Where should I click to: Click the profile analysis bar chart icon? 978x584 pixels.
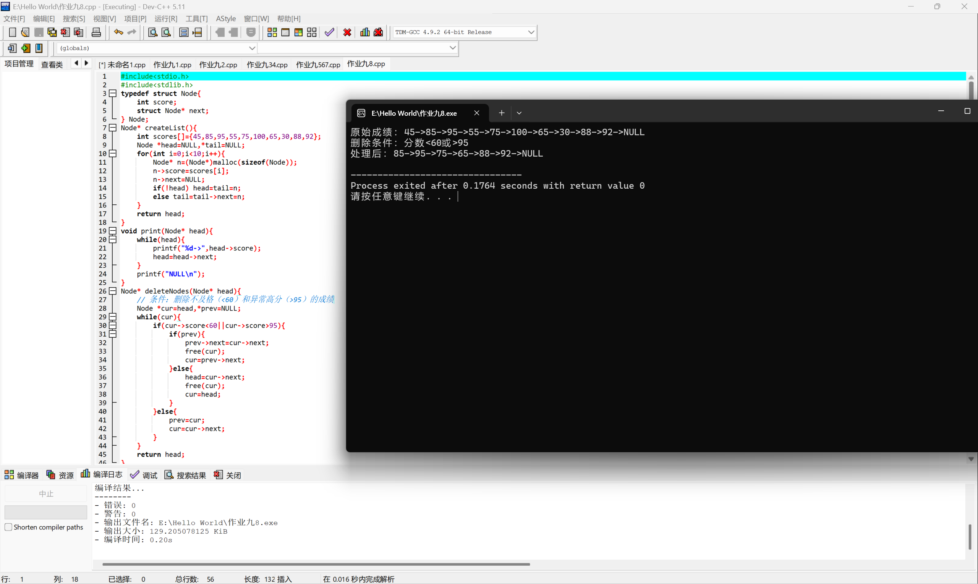coord(365,32)
